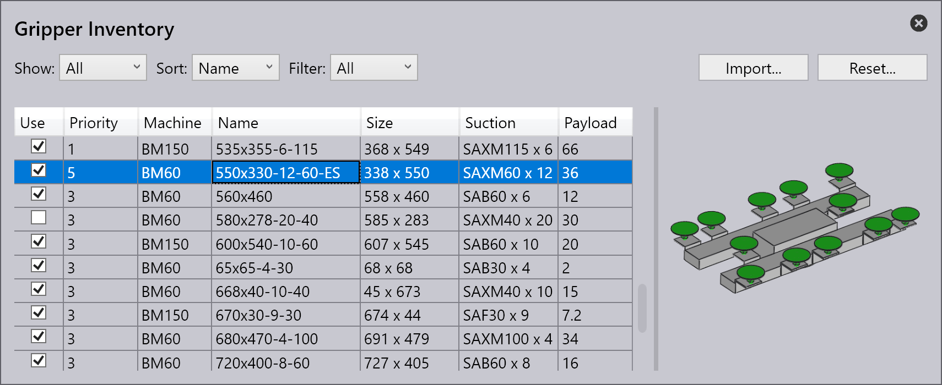Screen dimensions: 942x385
Task: Click the Reset... button
Action: [872, 68]
